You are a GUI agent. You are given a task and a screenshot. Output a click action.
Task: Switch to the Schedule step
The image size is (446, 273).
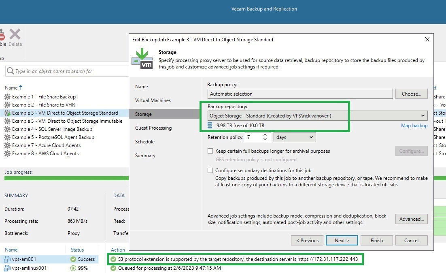click(145, 142)
